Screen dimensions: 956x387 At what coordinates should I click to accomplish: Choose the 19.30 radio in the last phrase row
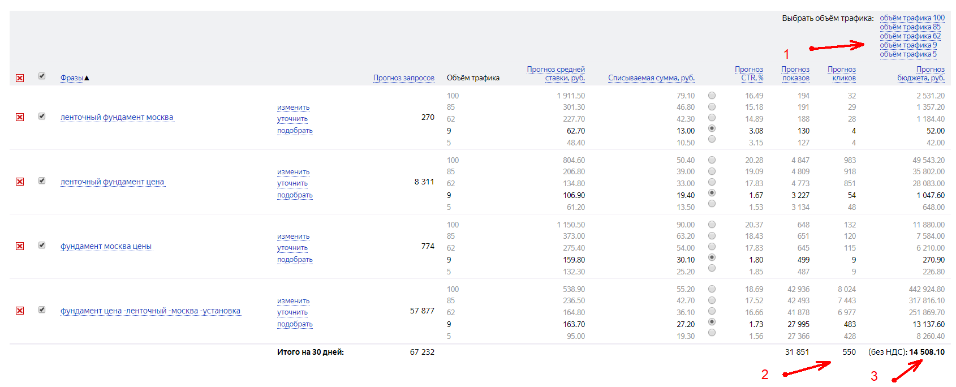[712, 333]
